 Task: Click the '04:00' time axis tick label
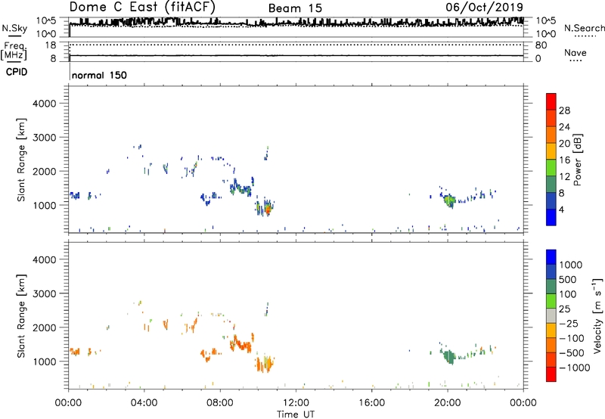(x=144, y=403)
